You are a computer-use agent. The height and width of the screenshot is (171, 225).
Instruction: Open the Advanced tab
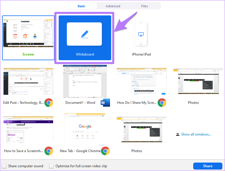pos(113,6)
